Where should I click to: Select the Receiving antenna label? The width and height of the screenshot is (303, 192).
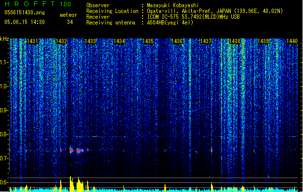pos(111,23)
